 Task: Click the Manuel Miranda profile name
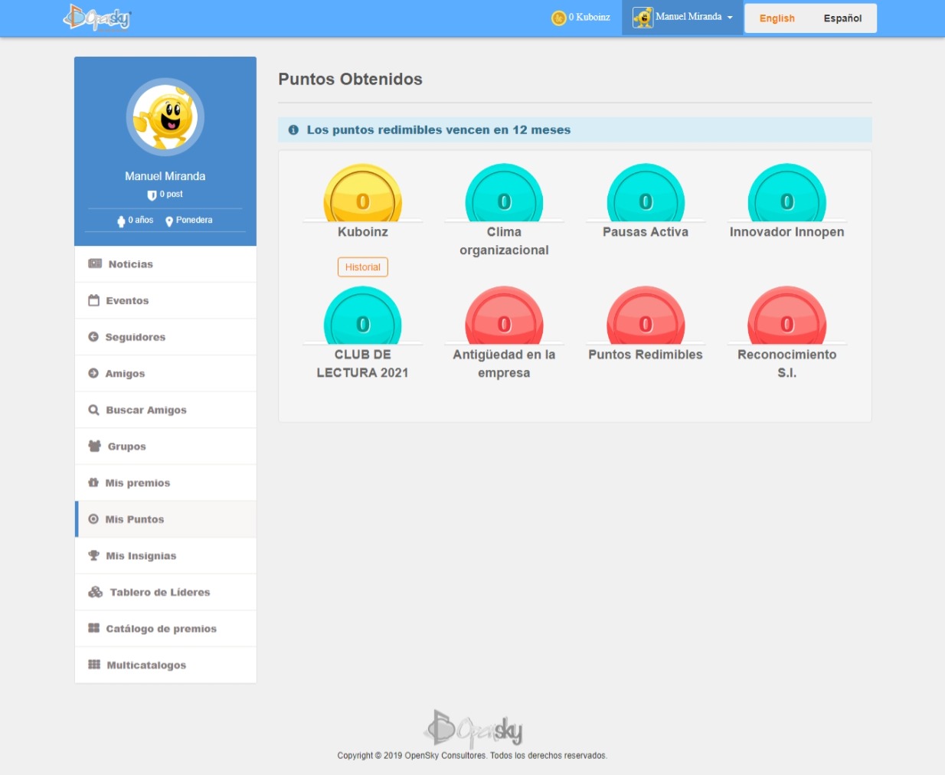click(165, 176)
